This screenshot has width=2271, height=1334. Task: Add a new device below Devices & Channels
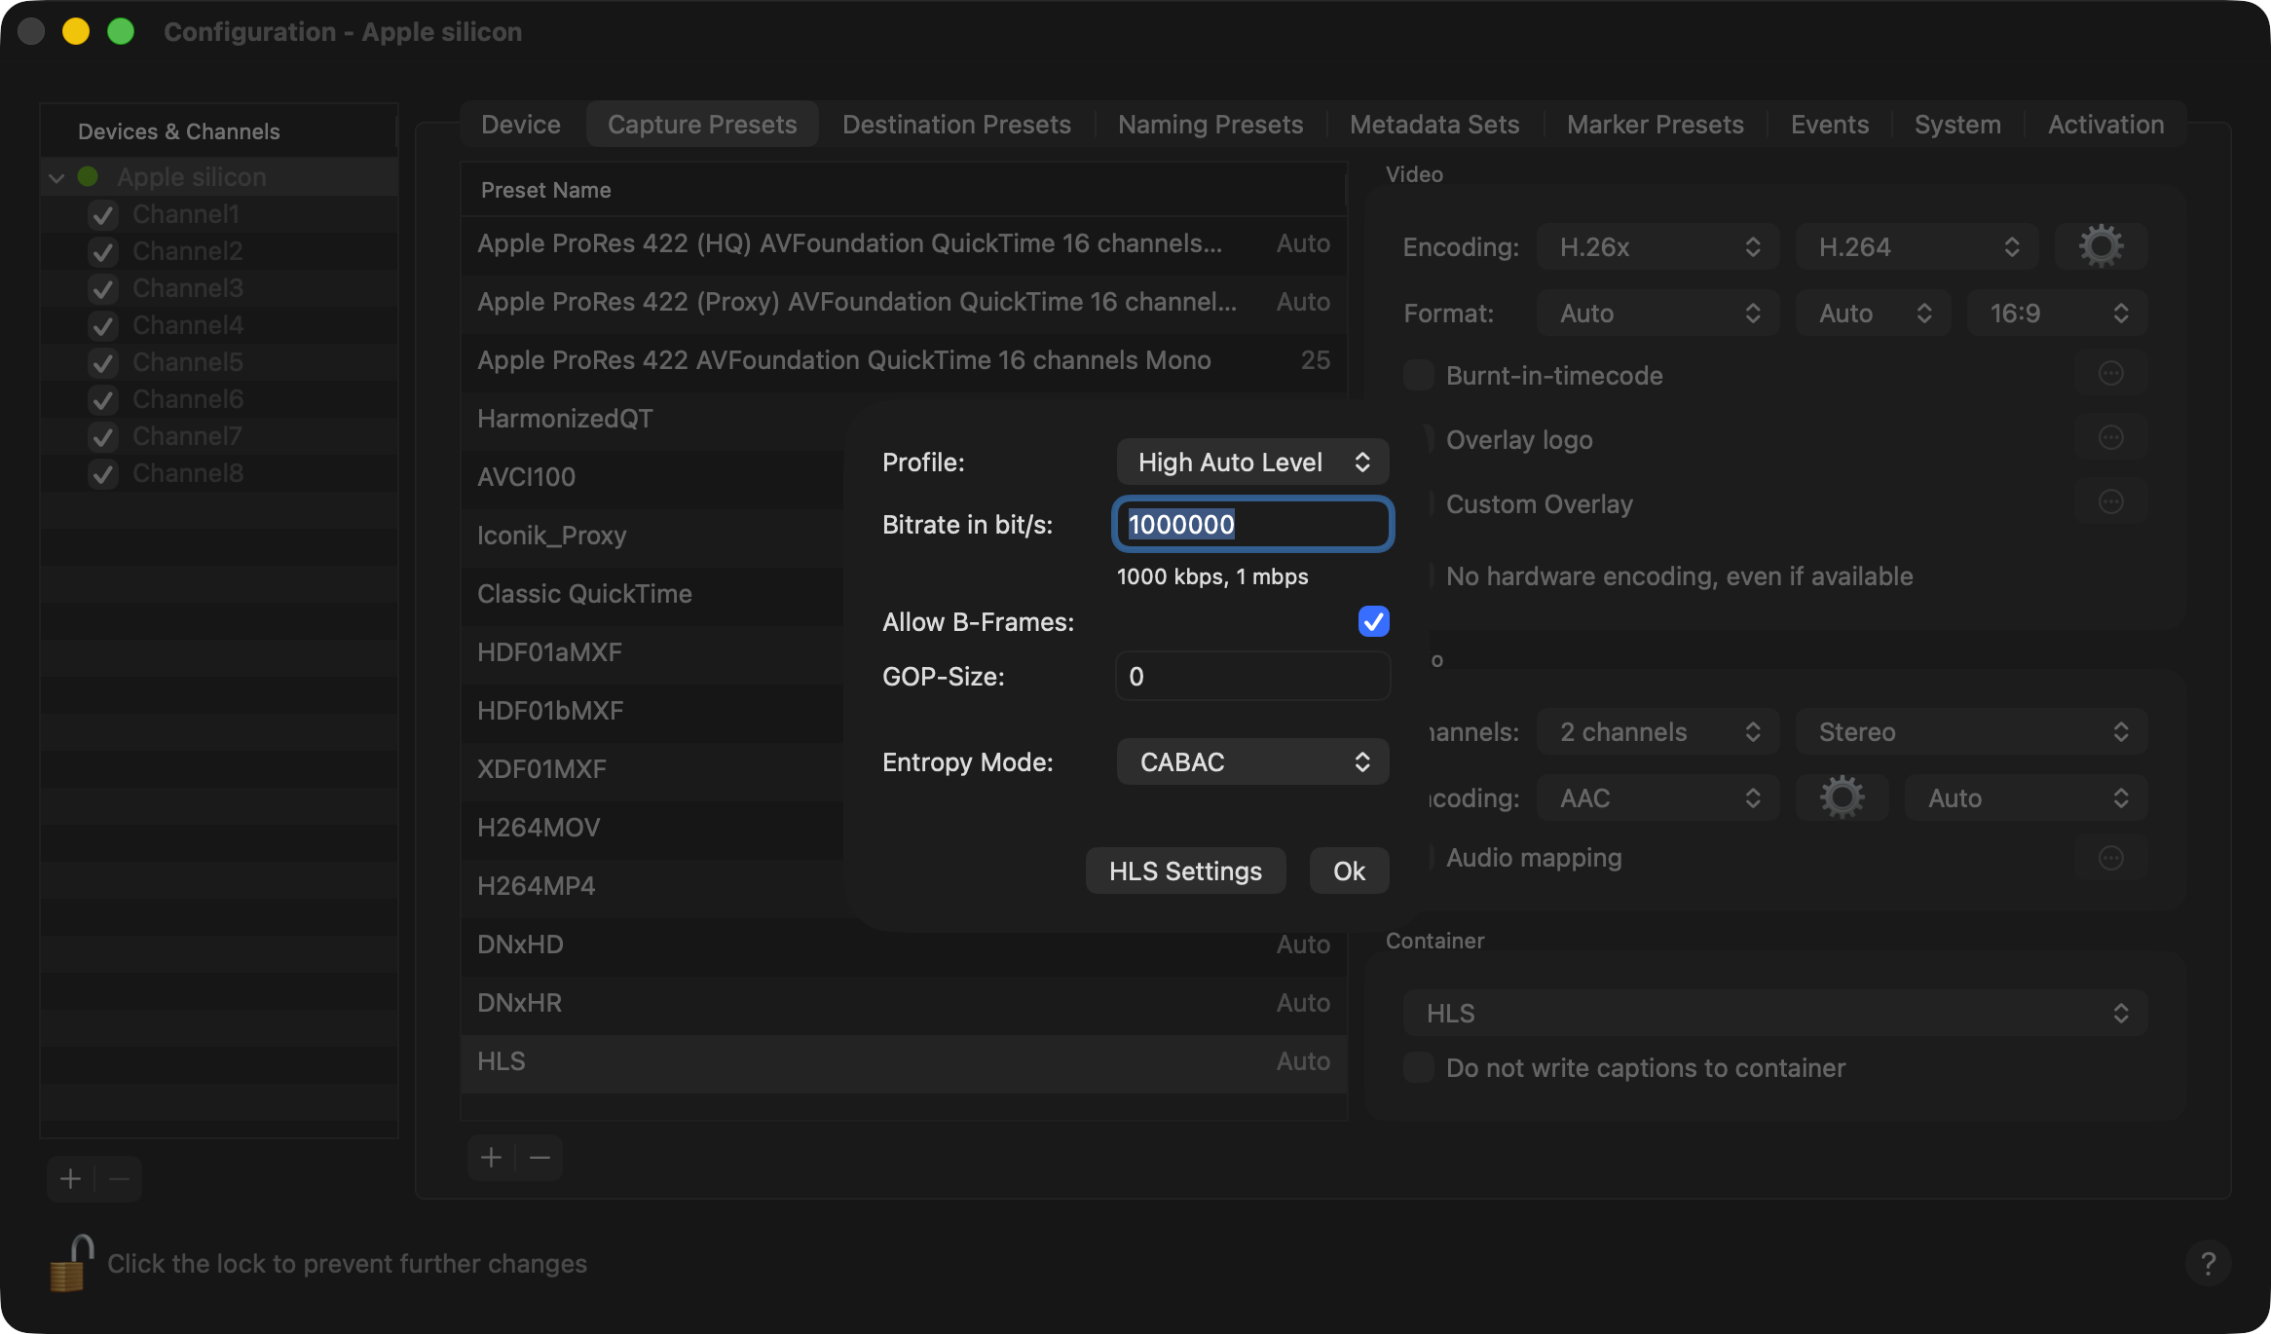click(x=70, y=1179)
